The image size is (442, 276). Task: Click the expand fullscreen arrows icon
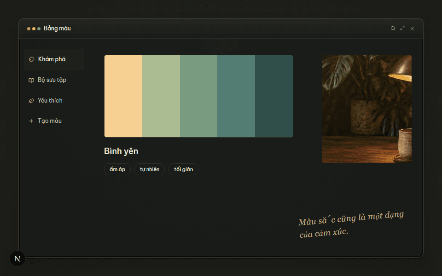[x=402, y=28]
